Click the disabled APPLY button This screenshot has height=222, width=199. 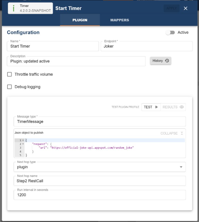click(x=172, y=8)
